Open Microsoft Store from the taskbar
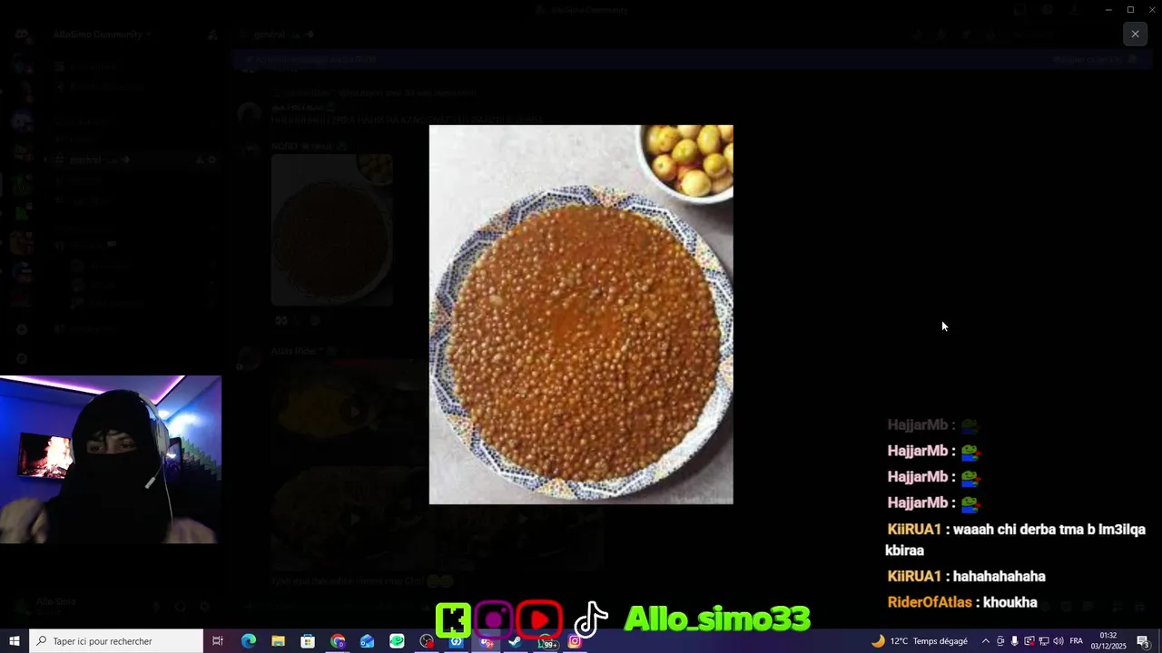The image size is (1162, 653). tap(308, 641)
